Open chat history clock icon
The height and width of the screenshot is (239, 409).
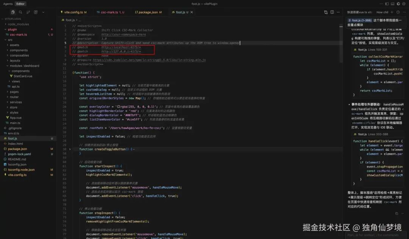pyautogui.click(x=398, y=12)
